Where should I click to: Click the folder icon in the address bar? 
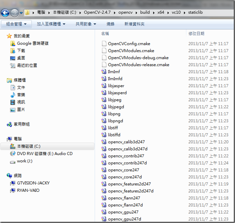[27, 13]
